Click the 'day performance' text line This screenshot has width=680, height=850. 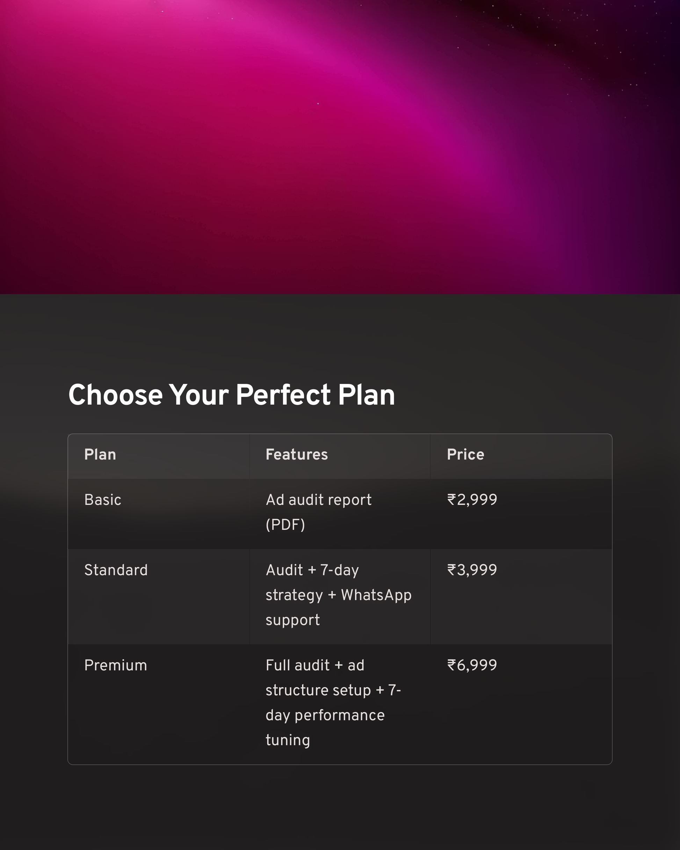coord(325,715)
